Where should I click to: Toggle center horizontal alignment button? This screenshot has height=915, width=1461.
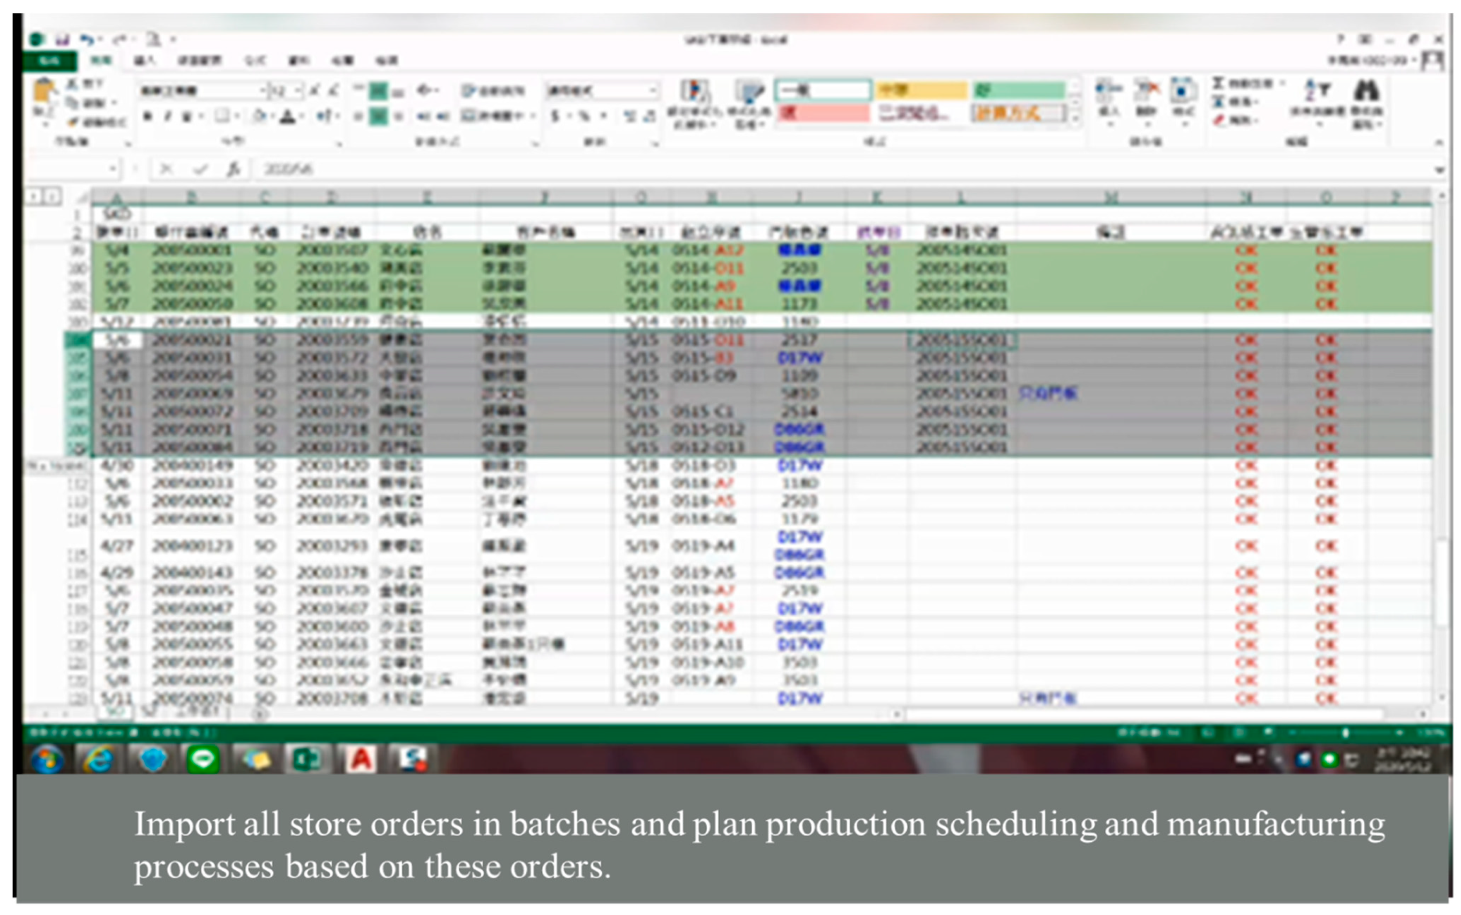(x=379, y=116)
